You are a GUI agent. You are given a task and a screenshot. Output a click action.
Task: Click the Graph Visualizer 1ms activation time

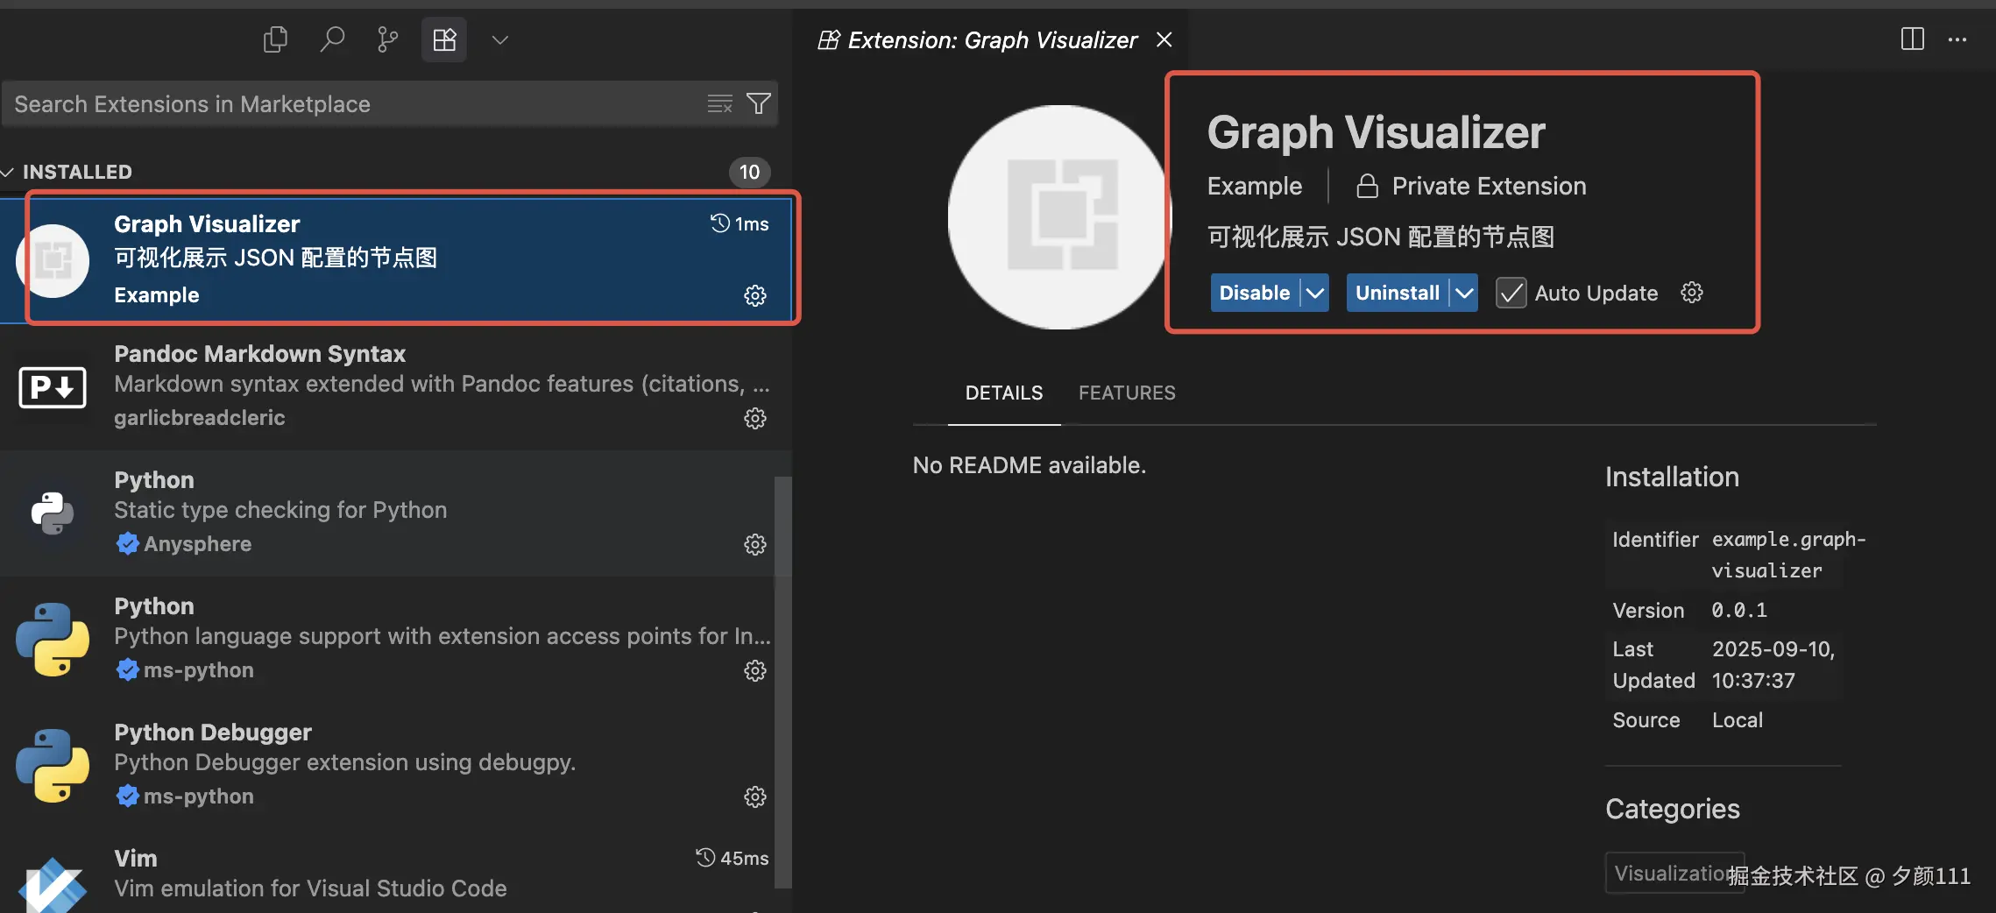(x=740, y=223)
